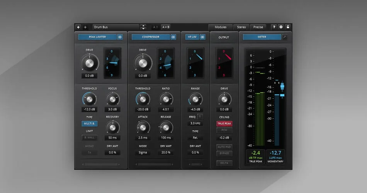Edit the 3.3 kHz frequency value

[x=195, y=123]
